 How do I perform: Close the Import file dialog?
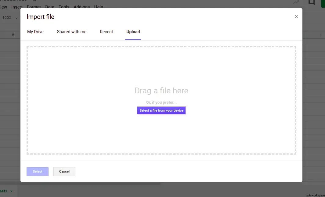(296, 17)
